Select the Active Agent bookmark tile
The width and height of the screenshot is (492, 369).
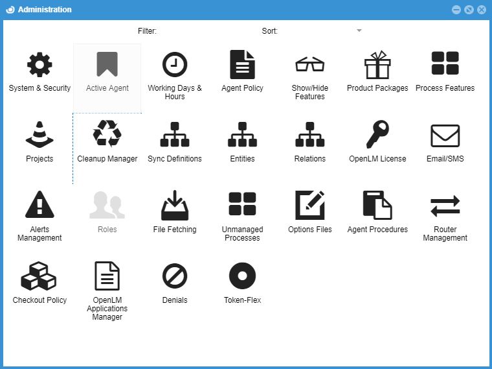tap(107, 71)
